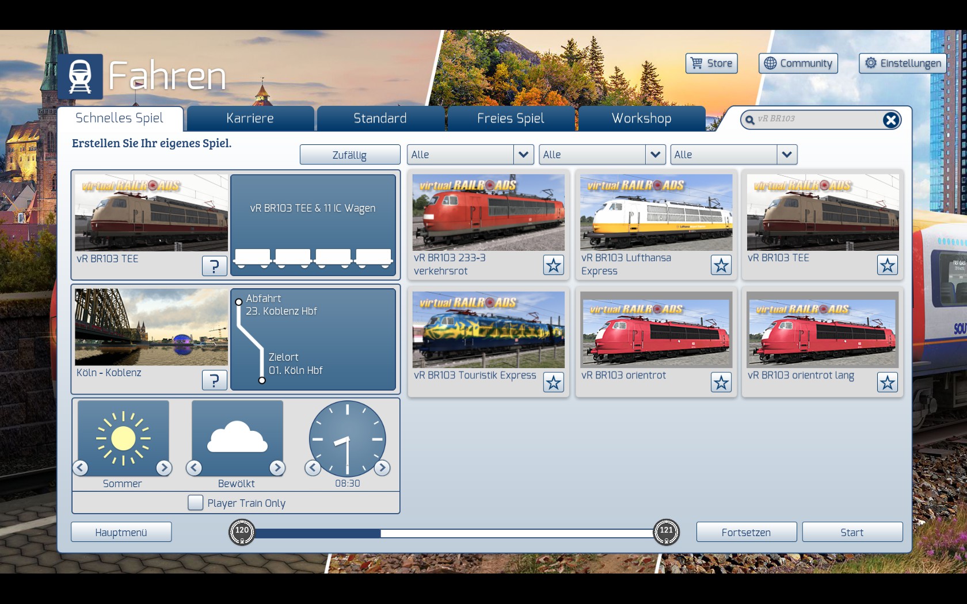The width and height of the screenshot is (967, 604).
Task: Switch to the Workshop tab
Action: [x=642, y=118]
